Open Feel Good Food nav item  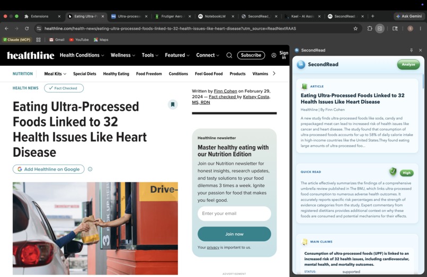pos(209,74)
